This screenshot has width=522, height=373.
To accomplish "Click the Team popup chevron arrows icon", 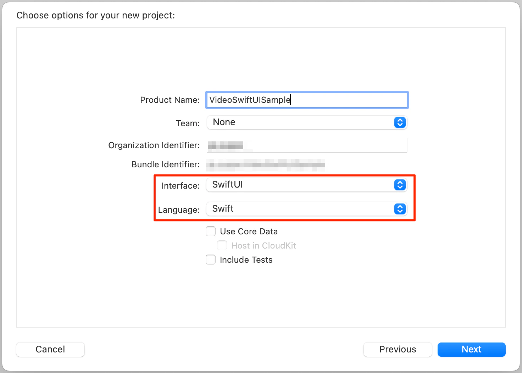I will (x=400, y=122).
